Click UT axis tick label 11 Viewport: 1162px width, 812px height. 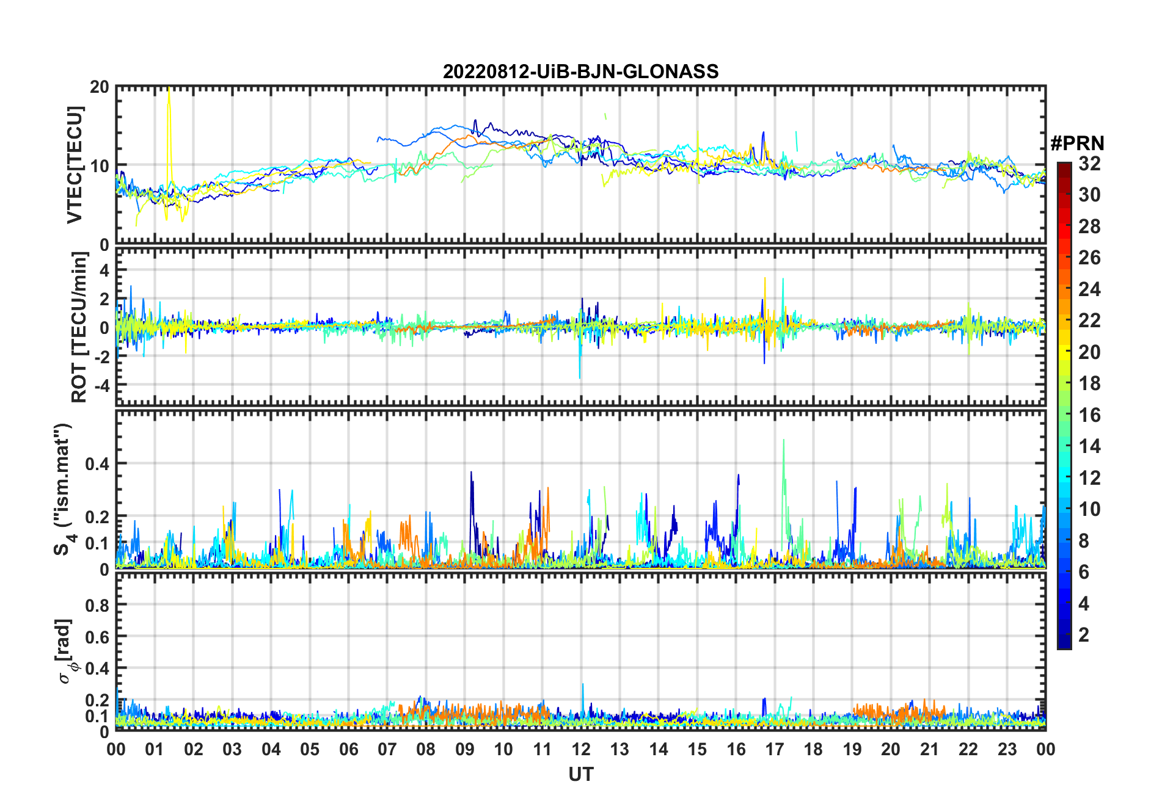click(x=542, y=750)
